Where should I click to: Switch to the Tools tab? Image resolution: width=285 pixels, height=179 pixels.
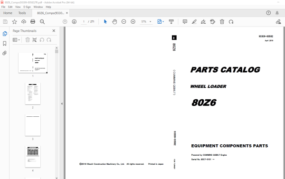[22, 13]
